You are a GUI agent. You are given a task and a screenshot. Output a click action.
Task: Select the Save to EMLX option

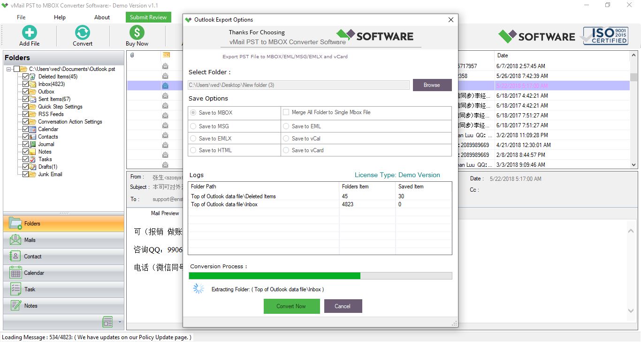(x=193, y=139)
